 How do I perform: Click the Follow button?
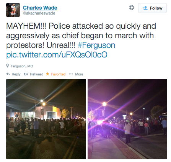tap(152, 8)
